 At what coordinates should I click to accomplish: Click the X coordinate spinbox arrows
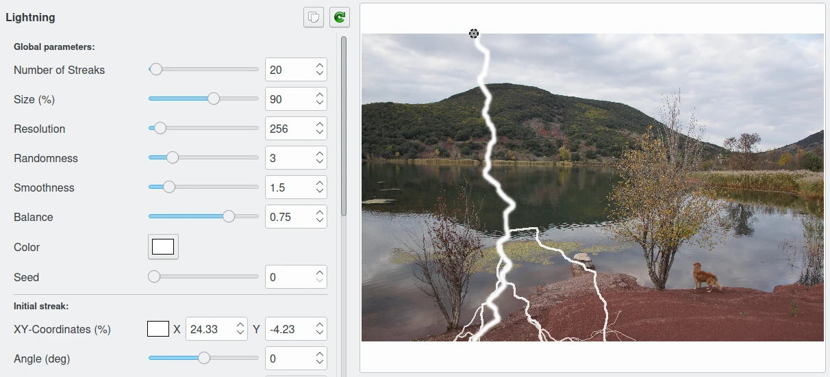(240, 329)
